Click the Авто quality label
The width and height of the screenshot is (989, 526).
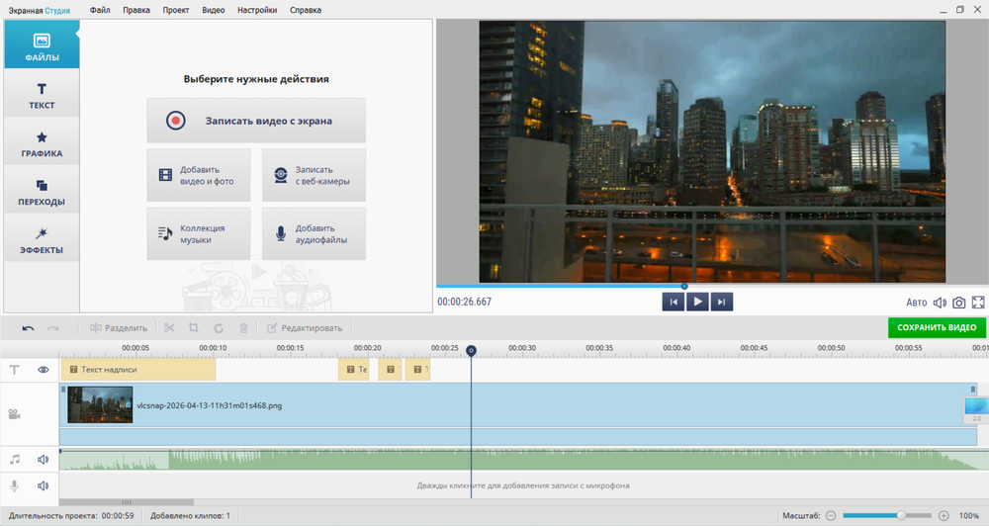click(917, 303)
